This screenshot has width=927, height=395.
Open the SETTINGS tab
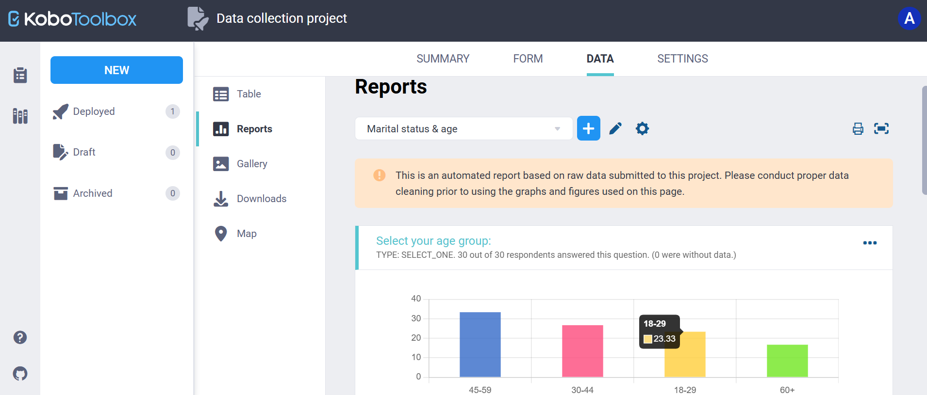(682, 59)
